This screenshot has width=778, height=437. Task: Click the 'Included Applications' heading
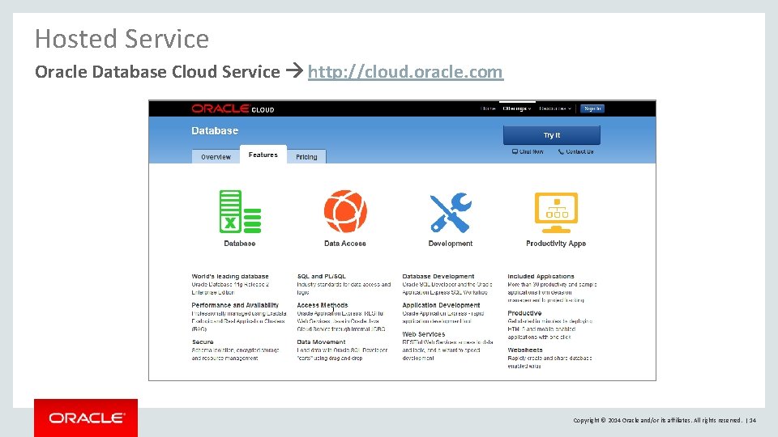click(x=541, y=277)
